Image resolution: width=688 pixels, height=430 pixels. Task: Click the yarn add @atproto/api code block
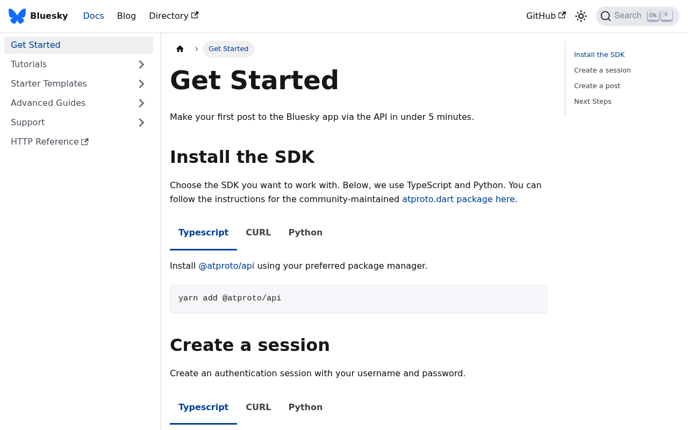tap(359, 298)
